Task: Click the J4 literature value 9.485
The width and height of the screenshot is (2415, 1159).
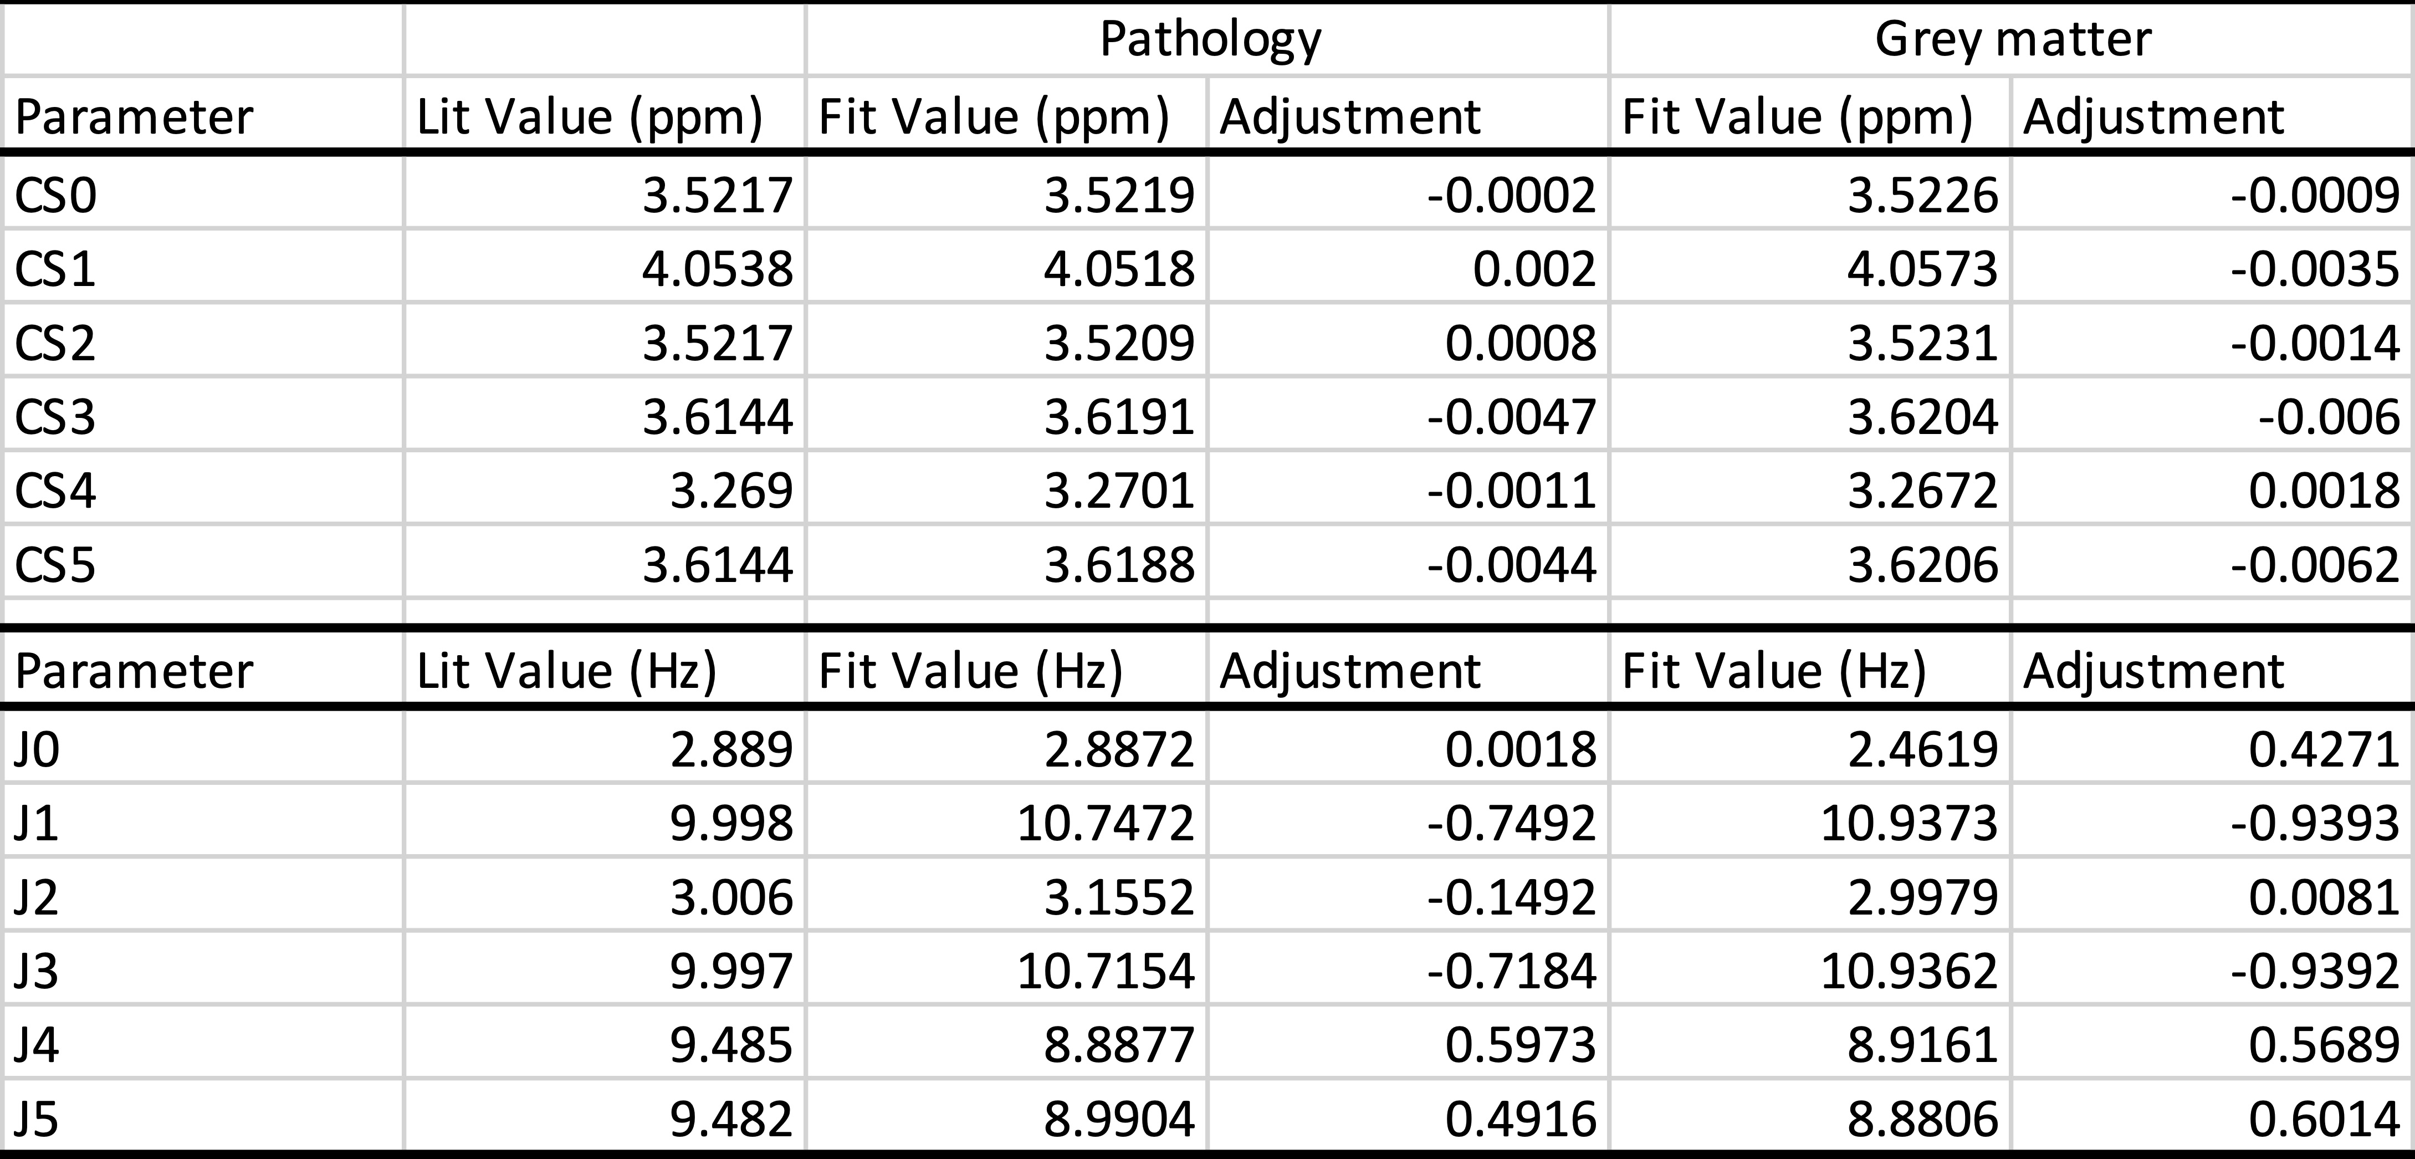Action: tap(731, 1045)
